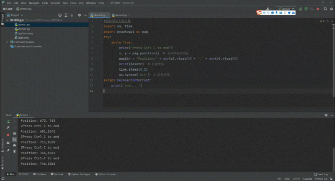The height and width of the screenshot is (181, 335).
Task: Open the Python Packages tool window
Action: 79,174
